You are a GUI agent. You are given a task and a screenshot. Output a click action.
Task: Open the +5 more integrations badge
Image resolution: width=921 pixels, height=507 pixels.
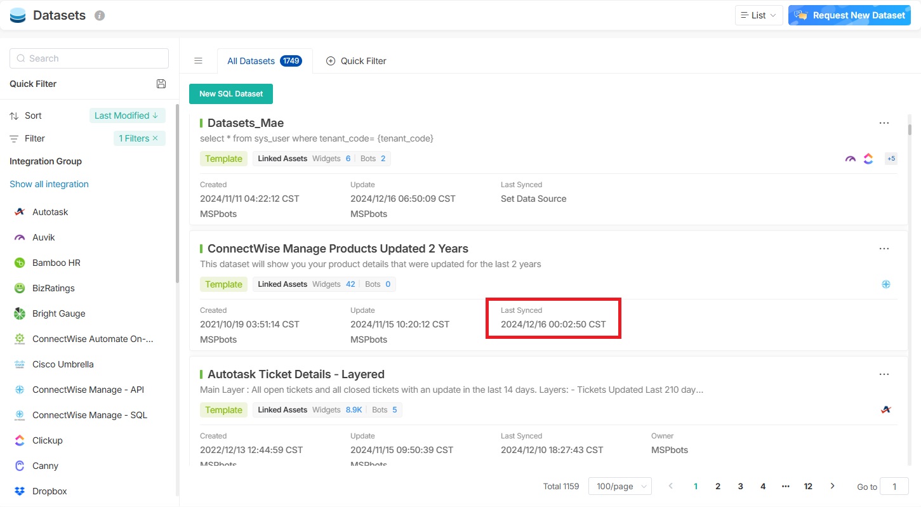891,159
